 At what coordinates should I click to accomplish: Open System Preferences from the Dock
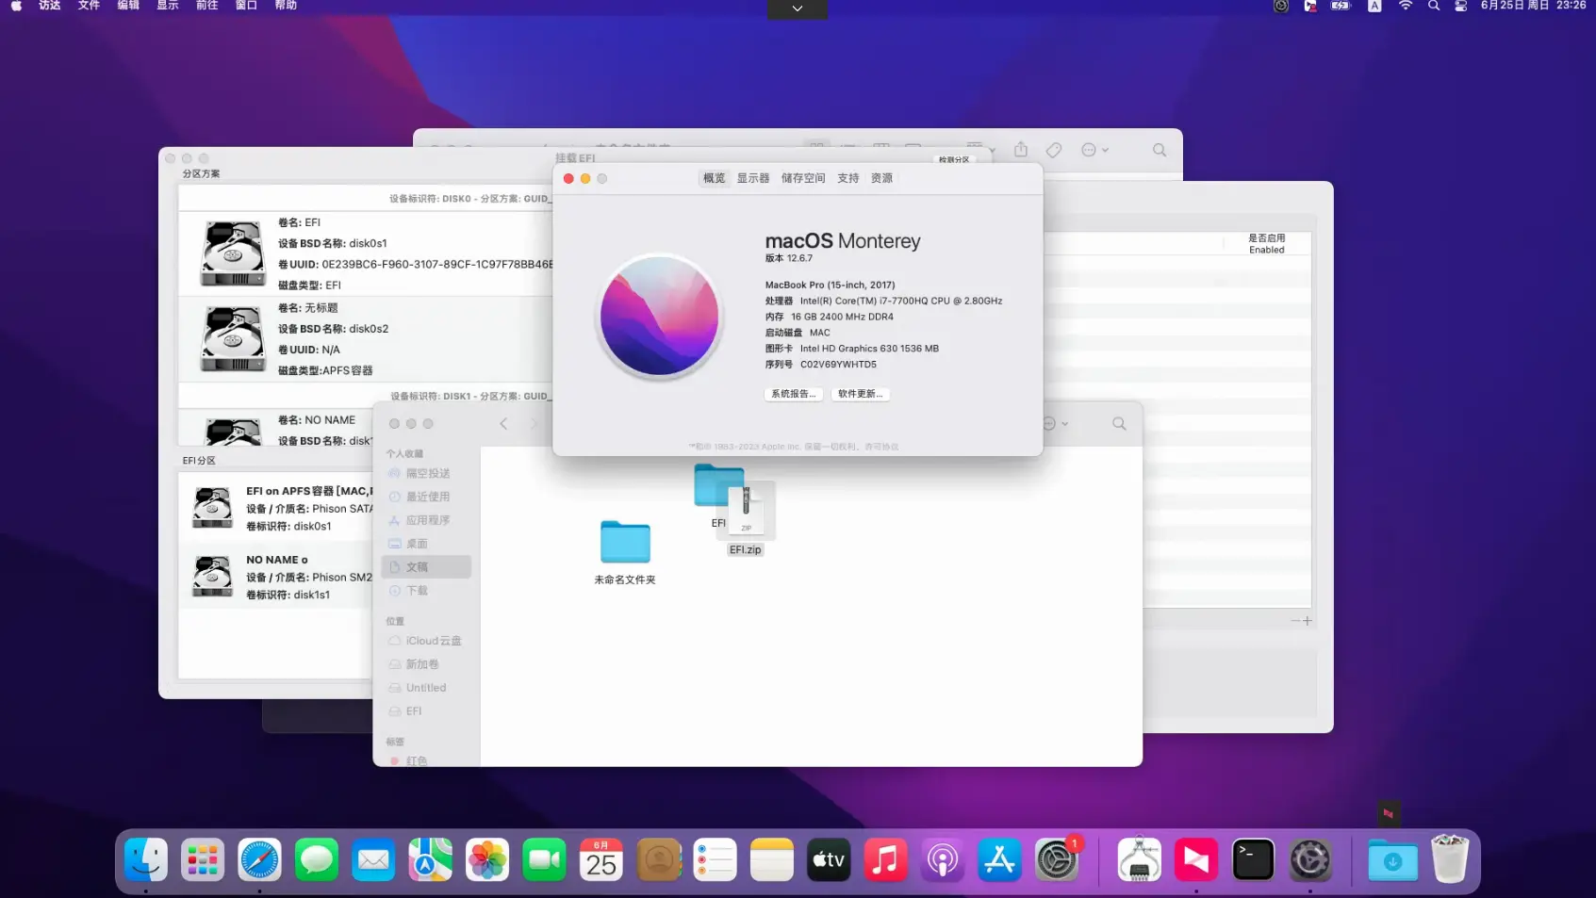(1056, 860)
